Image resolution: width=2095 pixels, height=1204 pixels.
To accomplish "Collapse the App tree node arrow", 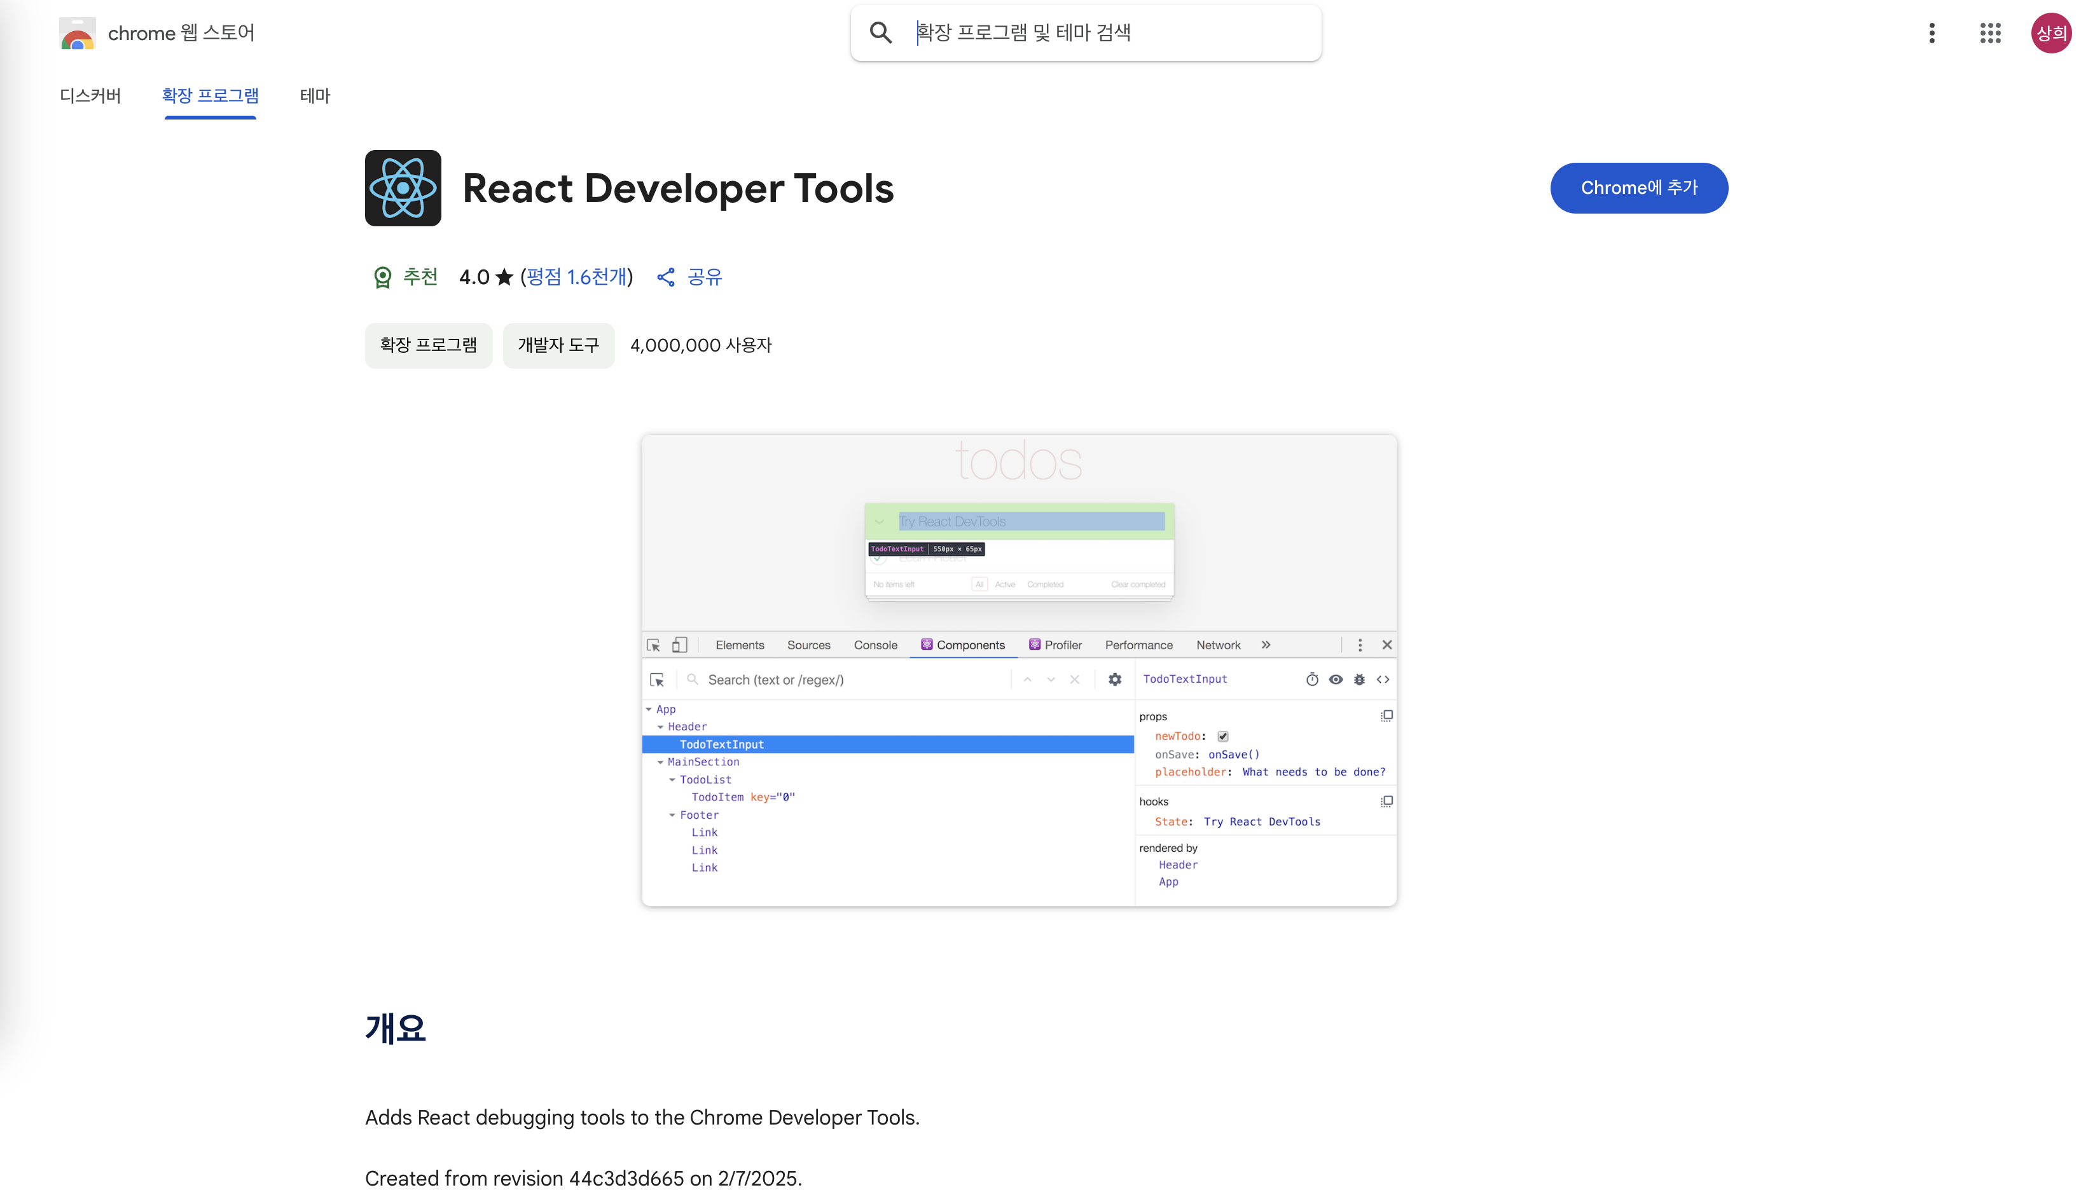I will [649, 709].
